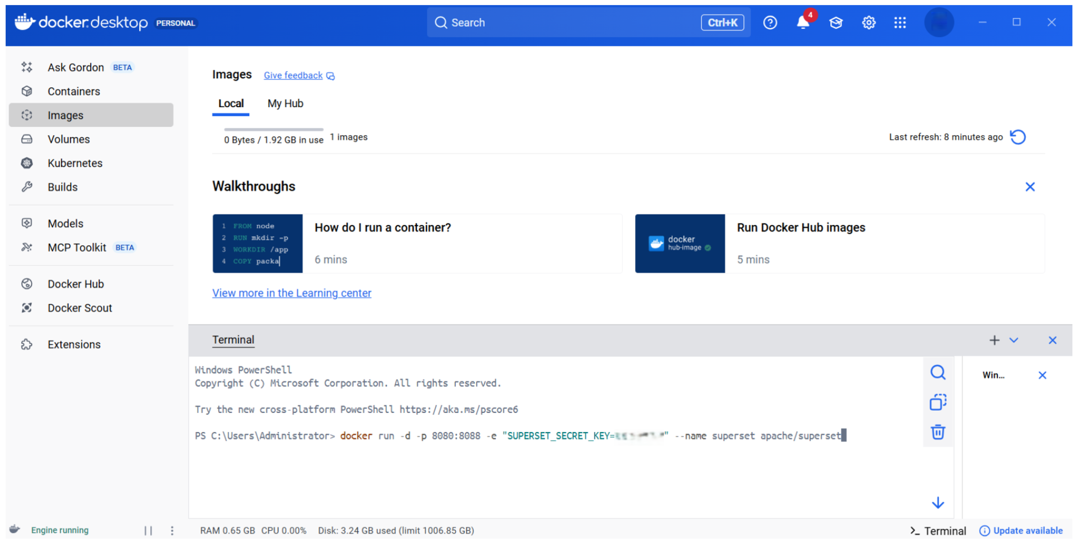Expand the terminal options chevron
The width and height of the screenshot is (1082, 546).
(x=1014, y=340)
